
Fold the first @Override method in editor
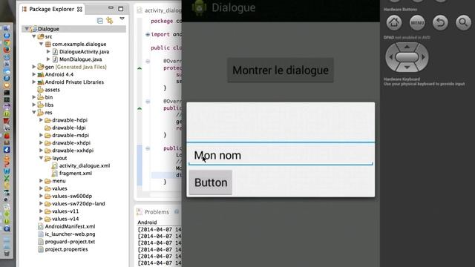pos(148,61)
